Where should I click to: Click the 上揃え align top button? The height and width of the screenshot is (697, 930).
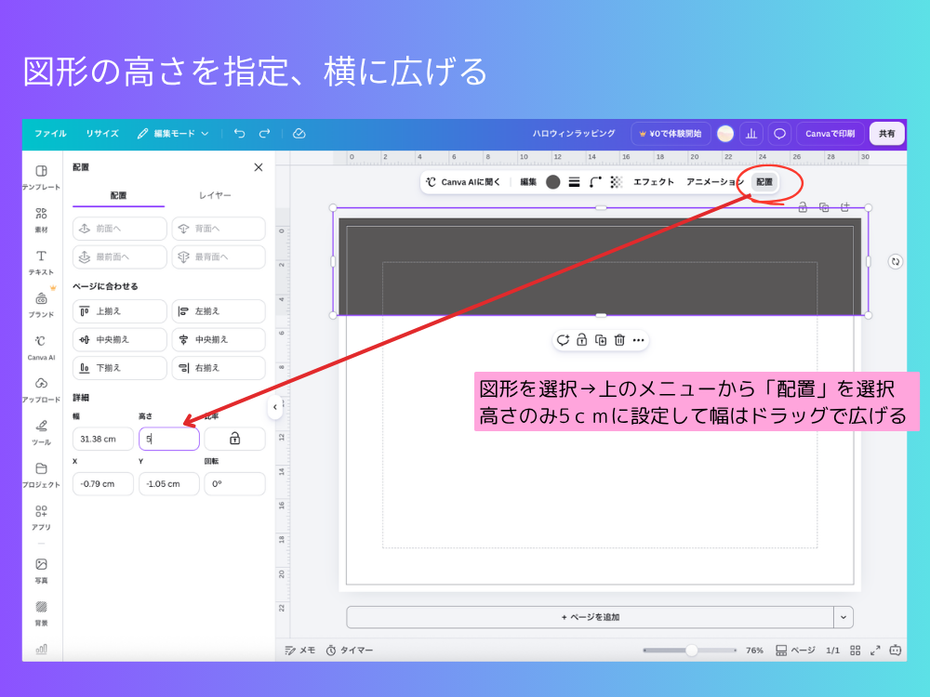click(x=120, y=311)
